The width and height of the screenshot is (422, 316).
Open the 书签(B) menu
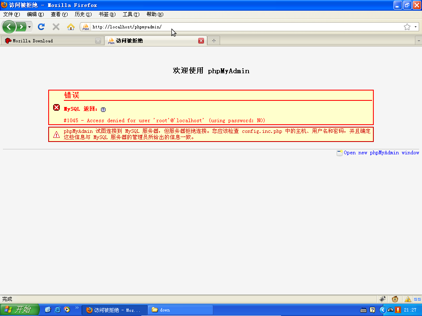[107, 14]
